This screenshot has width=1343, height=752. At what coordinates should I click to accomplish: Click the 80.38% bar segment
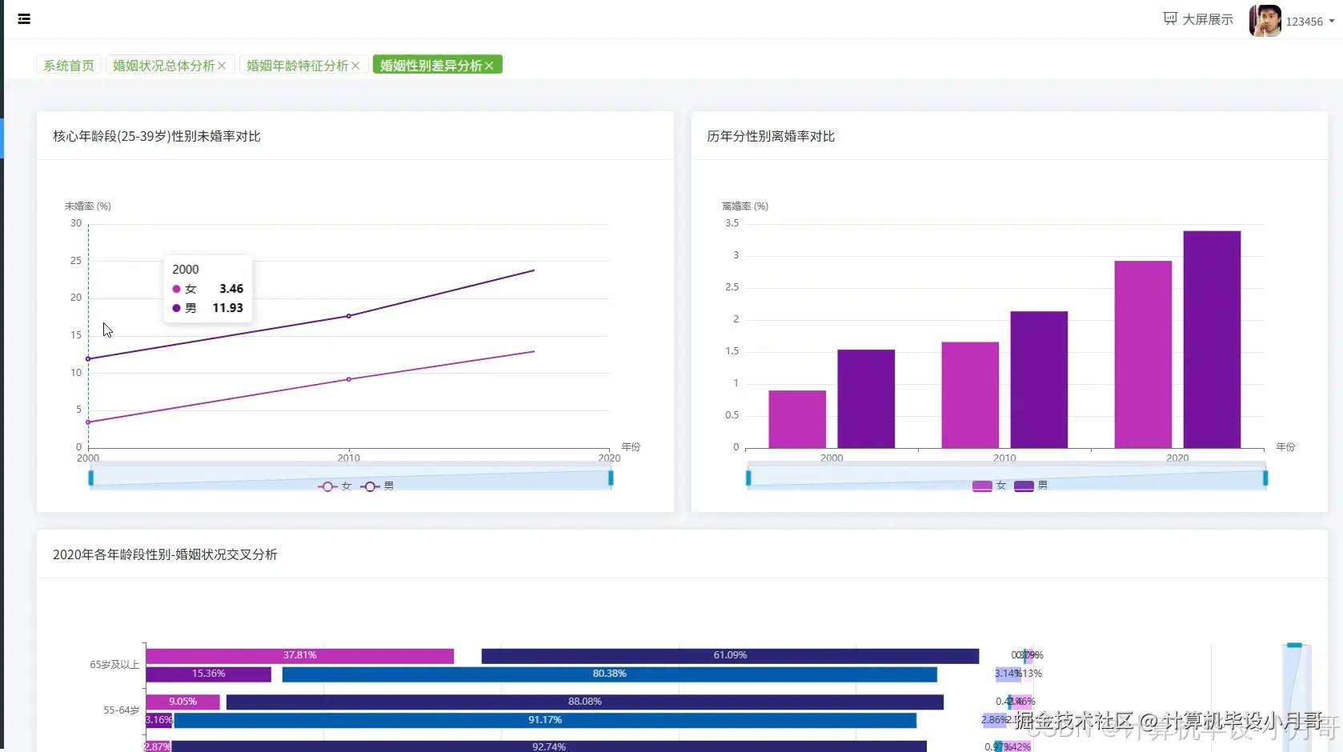pos(609,674)
